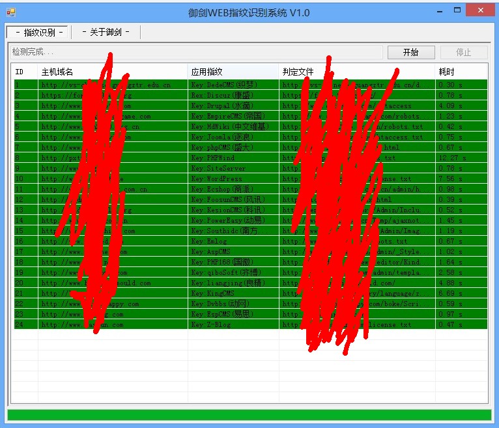Focus the 检测完成 status input field
The height and width of the screenshot is (428, 499).
[x=196, y=52]
